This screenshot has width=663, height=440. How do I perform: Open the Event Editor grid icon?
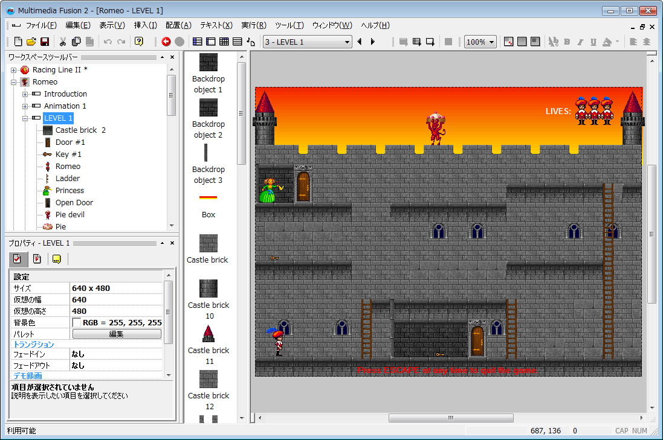tap(224, 42)
